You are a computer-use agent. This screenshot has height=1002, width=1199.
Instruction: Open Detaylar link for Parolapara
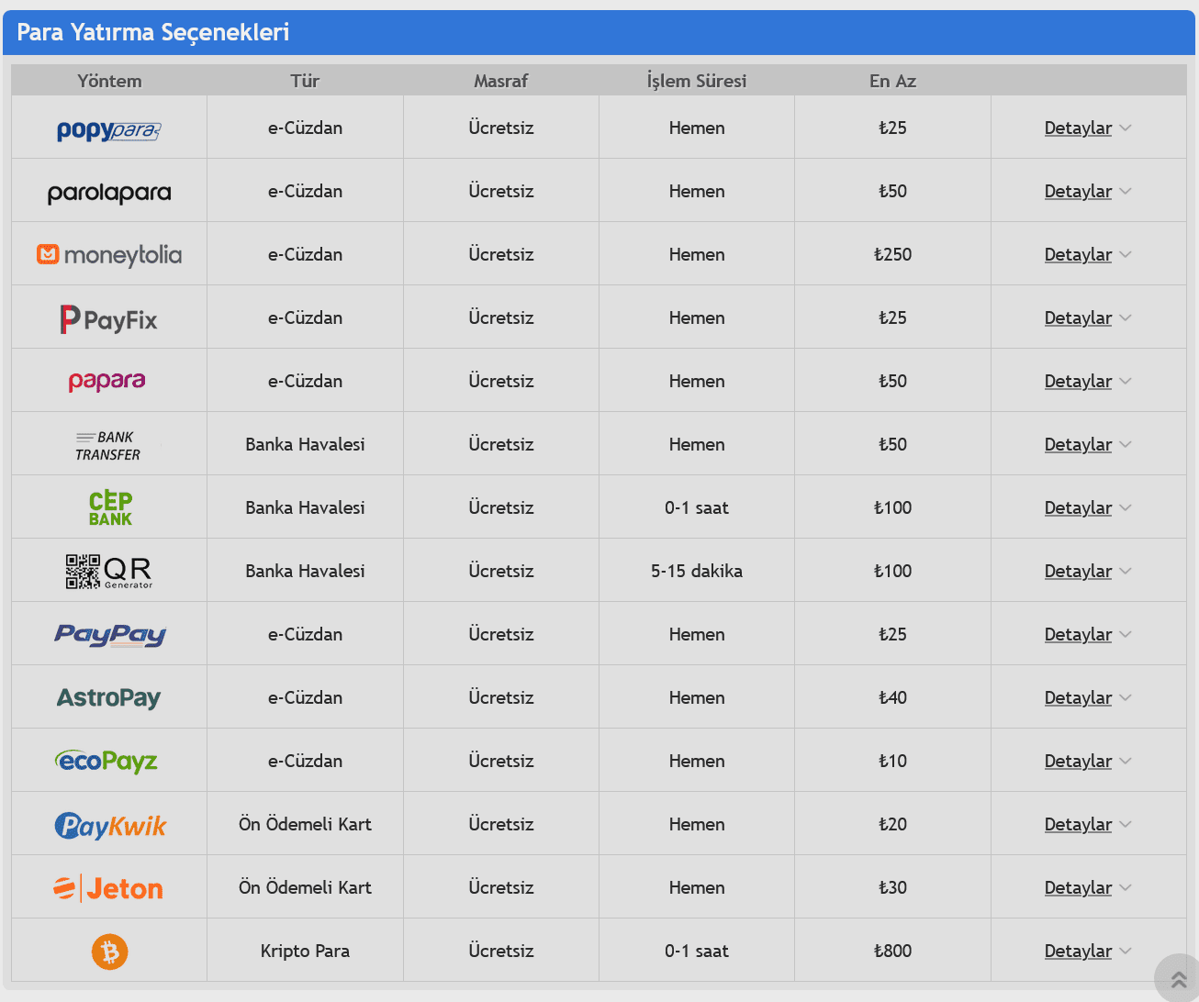(1078, 192)
